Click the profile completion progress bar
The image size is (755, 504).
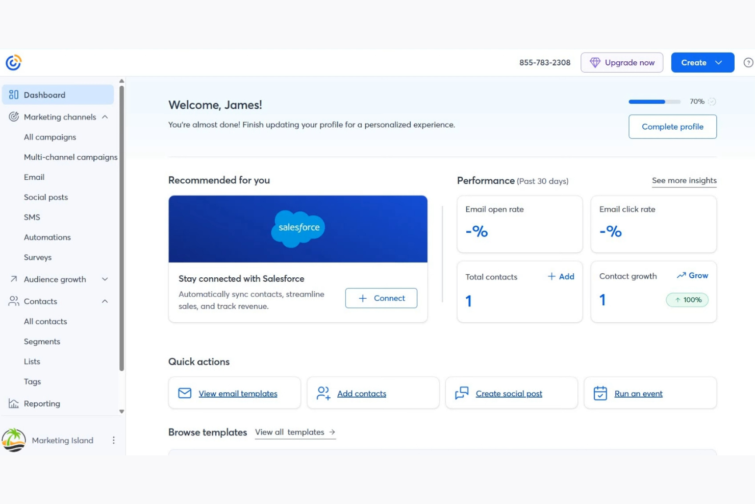655,102
